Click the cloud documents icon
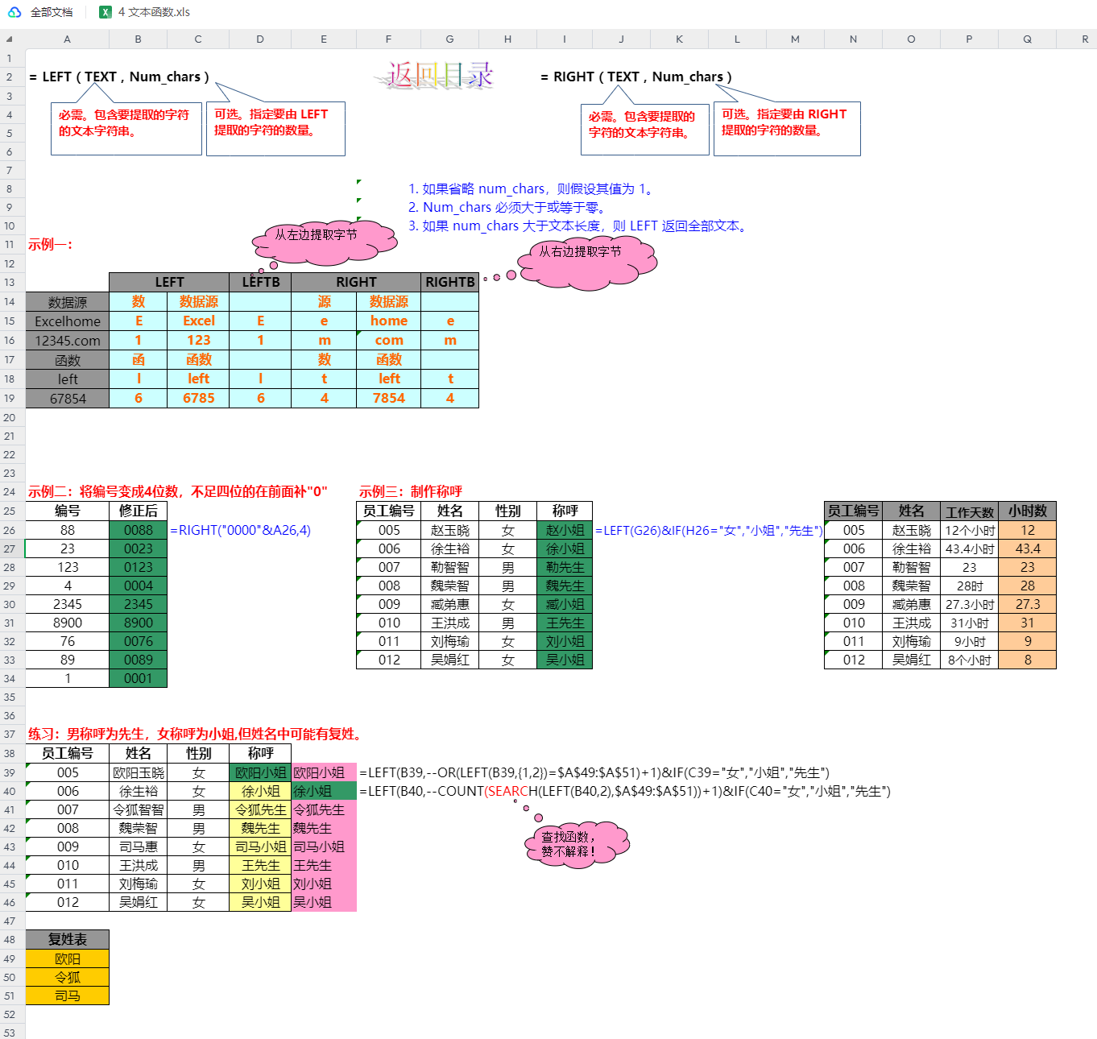This screenshot has height=1039, width=1097. coord(13,12)
